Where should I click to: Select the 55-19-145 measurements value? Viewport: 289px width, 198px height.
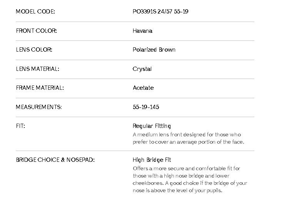(x=146, y=107)
